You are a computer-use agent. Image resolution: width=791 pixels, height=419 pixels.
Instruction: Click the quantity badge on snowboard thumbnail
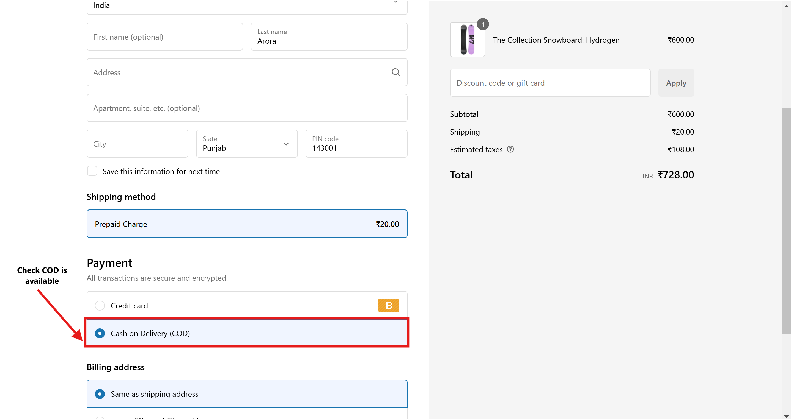pos(483,24)
